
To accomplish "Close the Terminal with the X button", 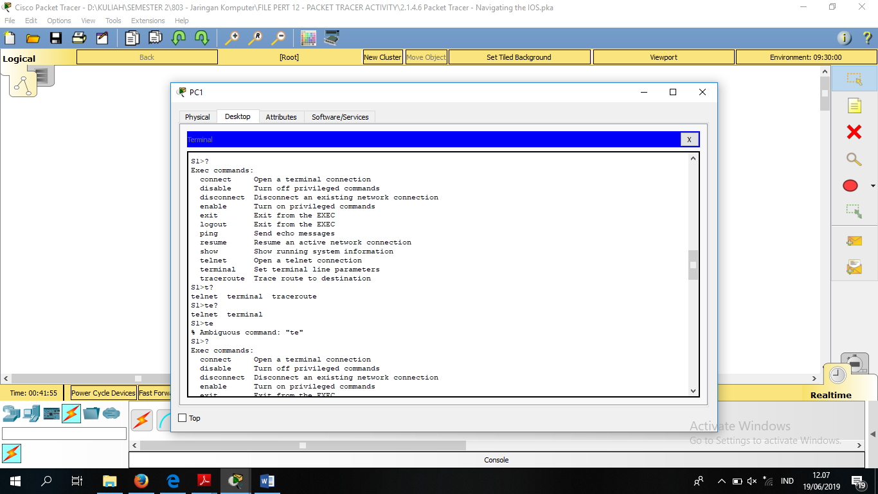I will click(x=689, y=140).
